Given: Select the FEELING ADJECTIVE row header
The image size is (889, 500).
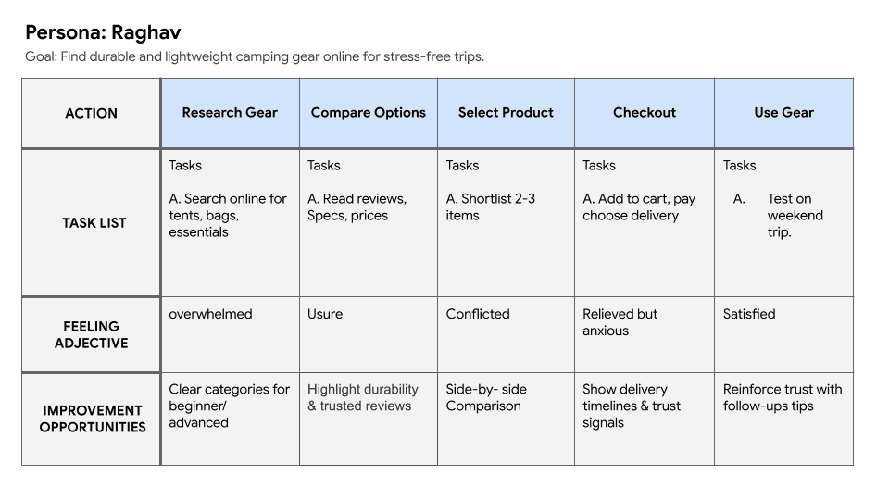Looking at the screenshot, I should pos(91,334).
